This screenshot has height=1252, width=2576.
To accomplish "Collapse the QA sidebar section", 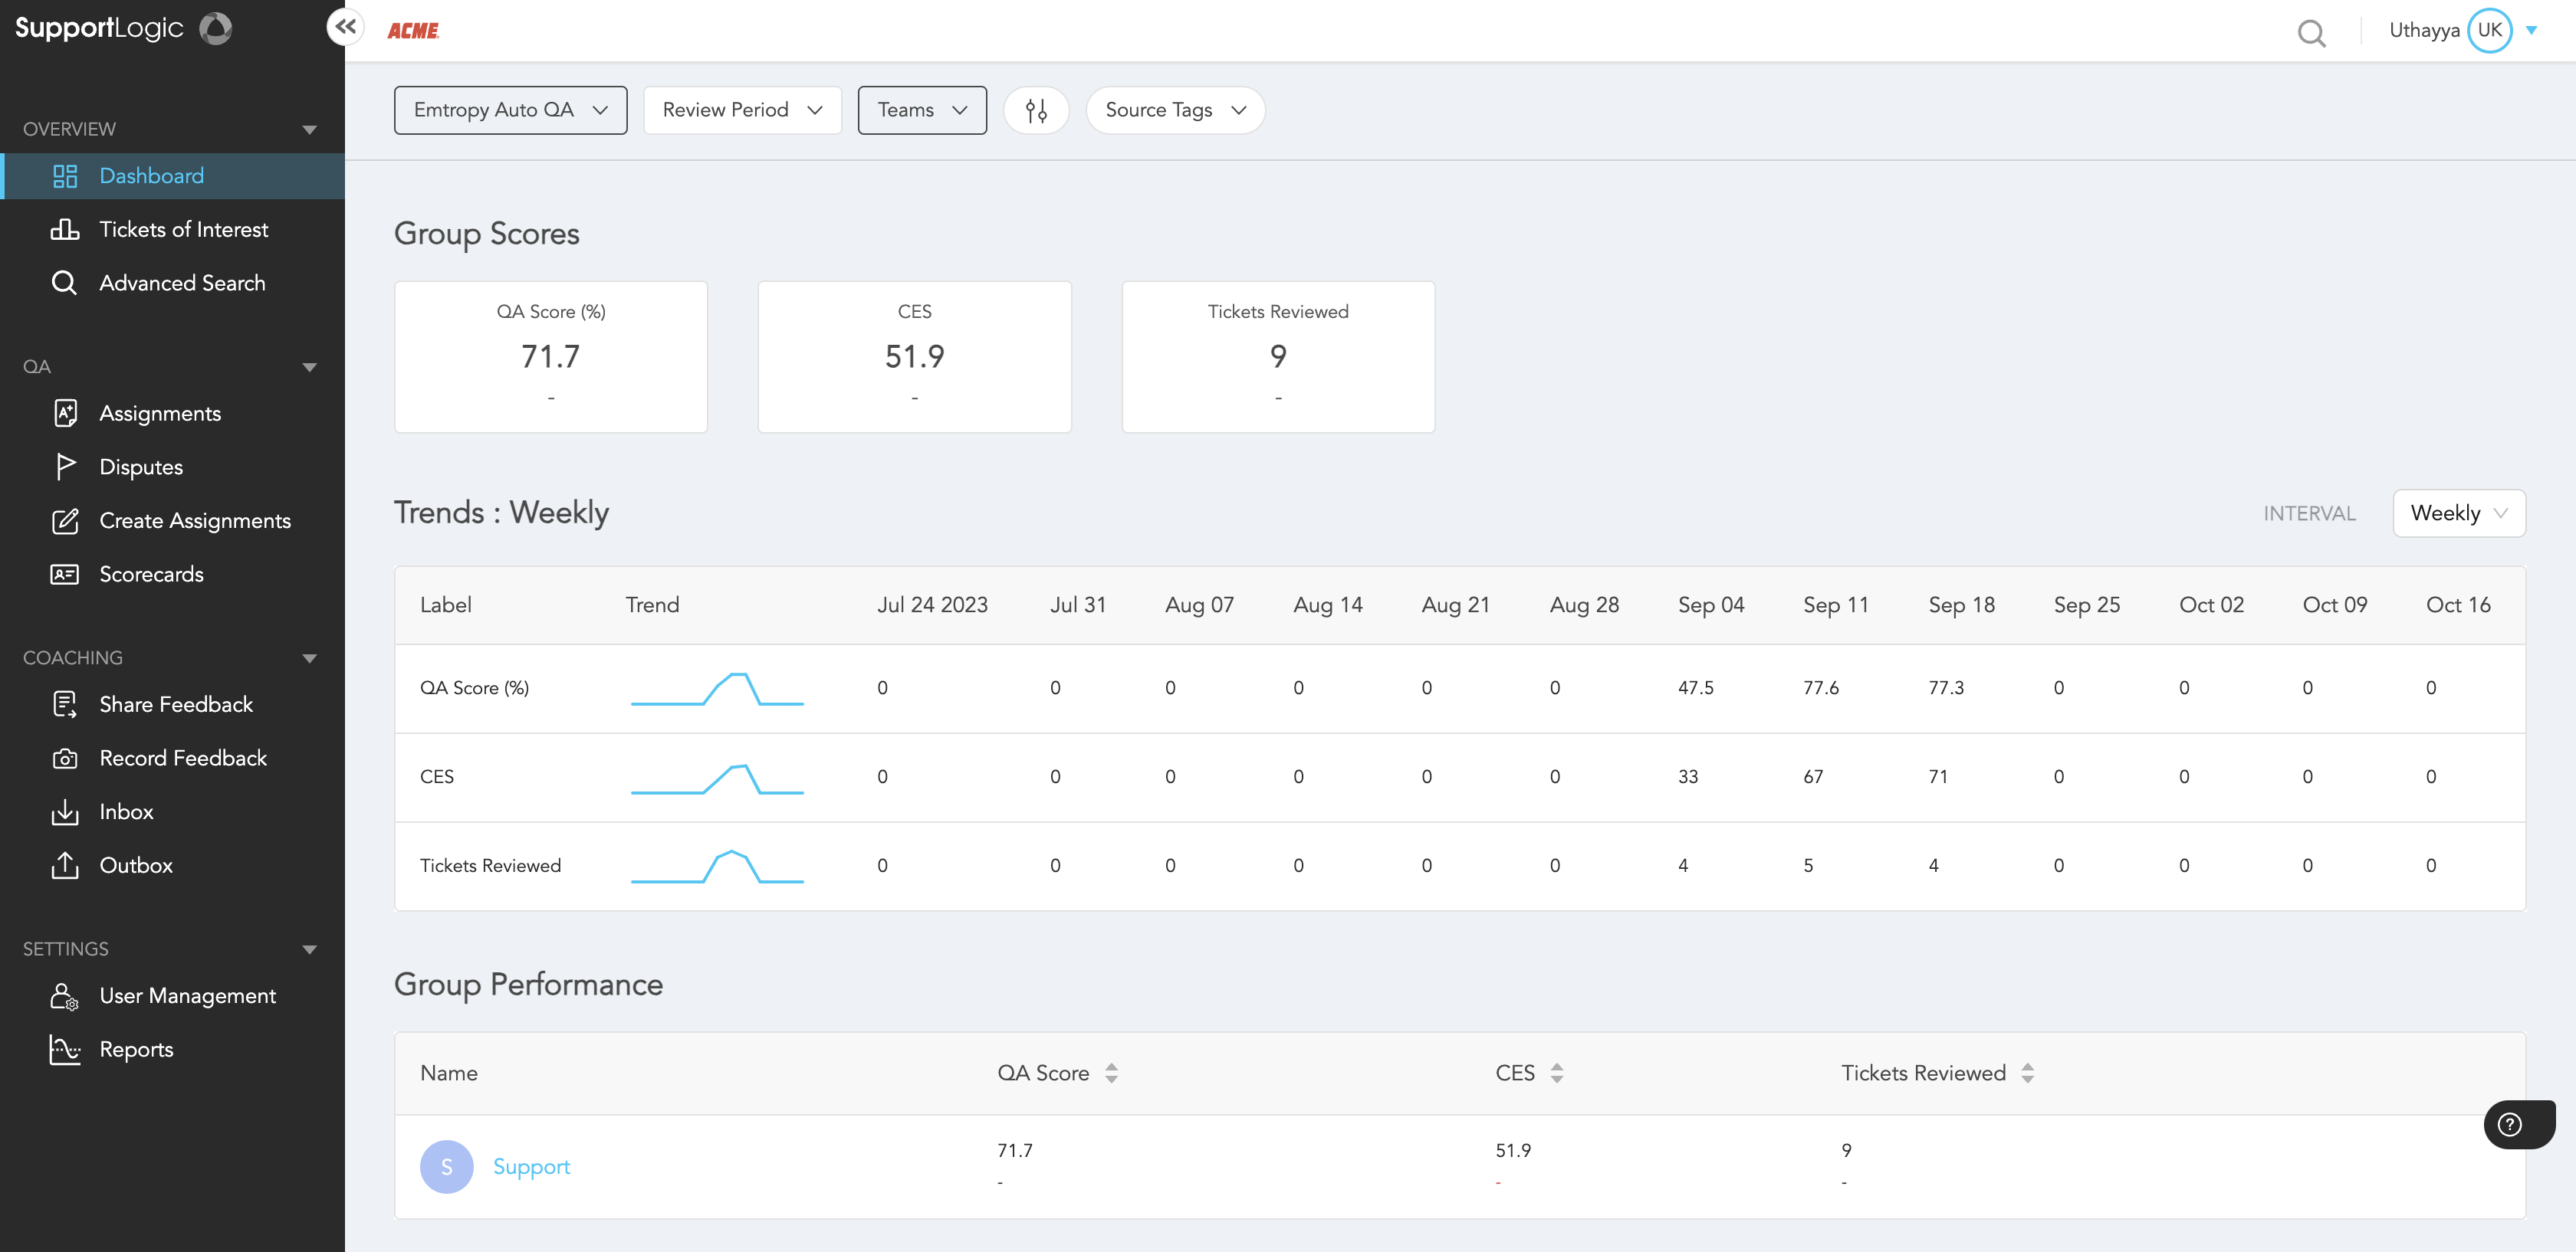I will point(309,368).
